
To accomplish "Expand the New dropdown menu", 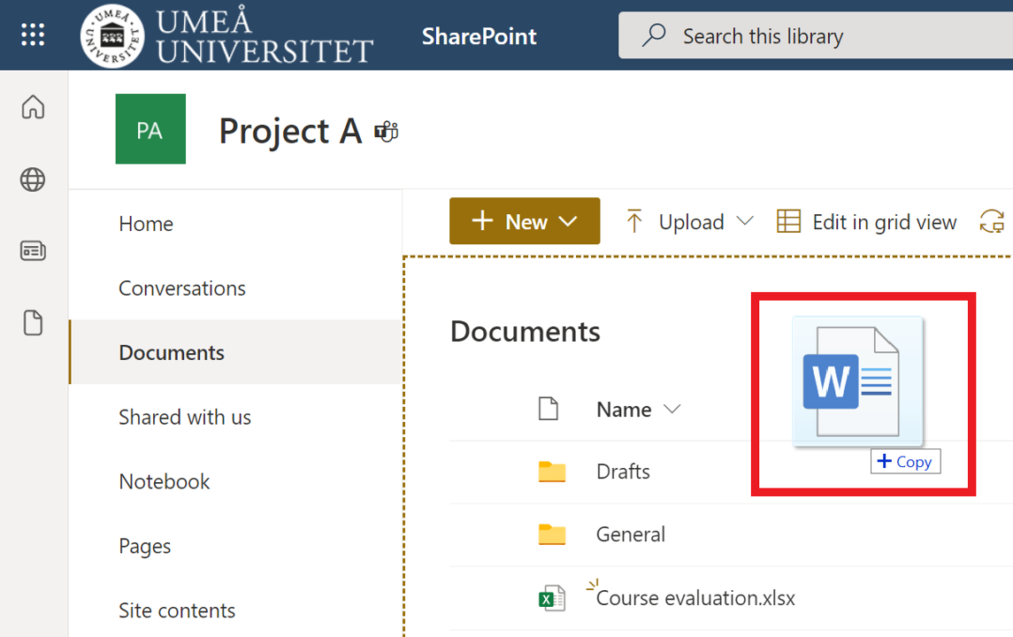I will pos(524,221).
